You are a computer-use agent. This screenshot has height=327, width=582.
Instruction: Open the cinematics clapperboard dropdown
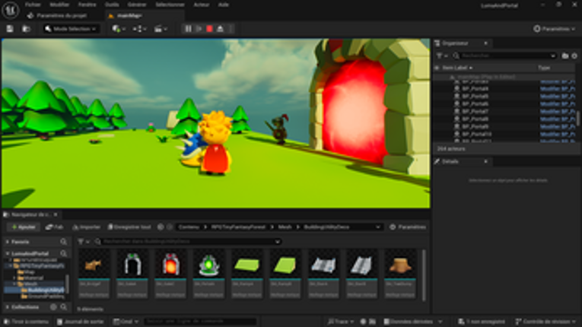(161, 29)
